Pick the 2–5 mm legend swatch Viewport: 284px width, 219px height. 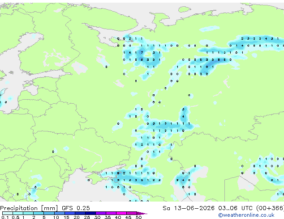39,213
